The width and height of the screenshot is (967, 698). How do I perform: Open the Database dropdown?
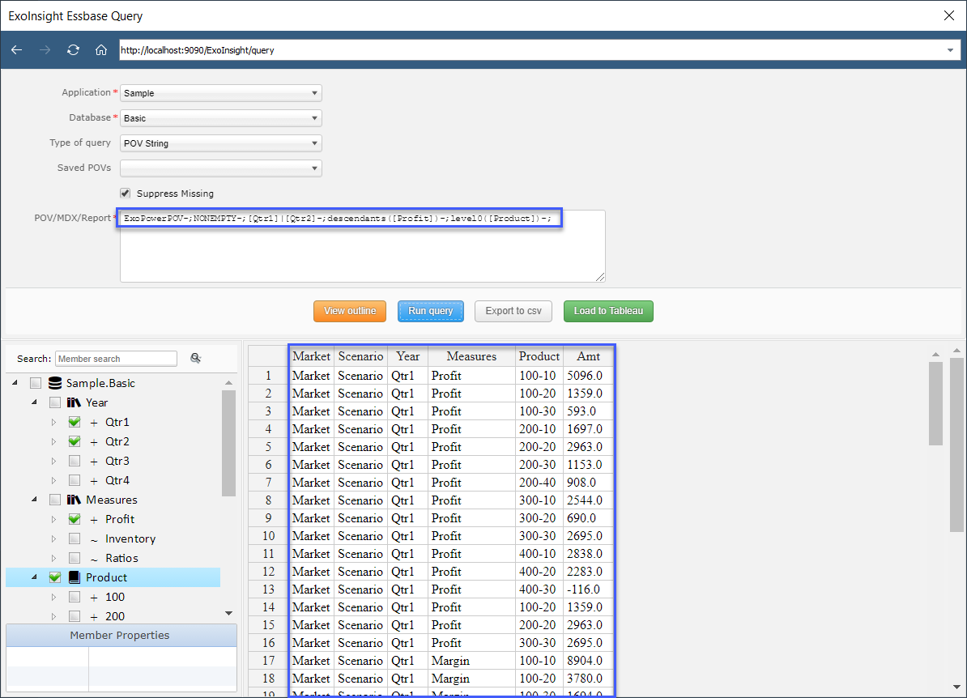(221, 118)
